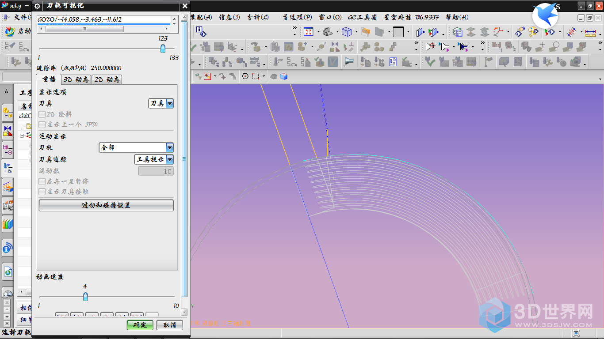
Task: Open the Operation Navigator sidebar icon
Action: tap(8, 168)
